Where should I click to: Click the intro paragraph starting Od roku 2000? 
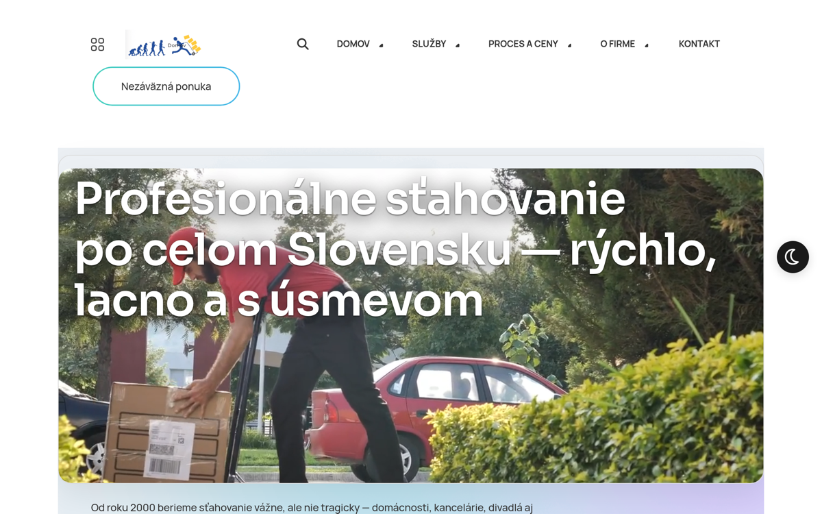coord(312,509)
